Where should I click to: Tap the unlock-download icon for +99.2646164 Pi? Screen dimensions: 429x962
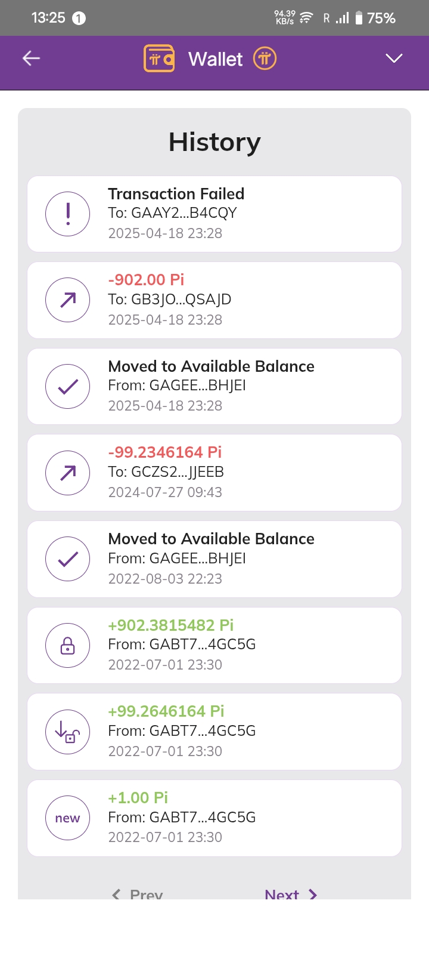pyautogui.click(x=68, y=732)
